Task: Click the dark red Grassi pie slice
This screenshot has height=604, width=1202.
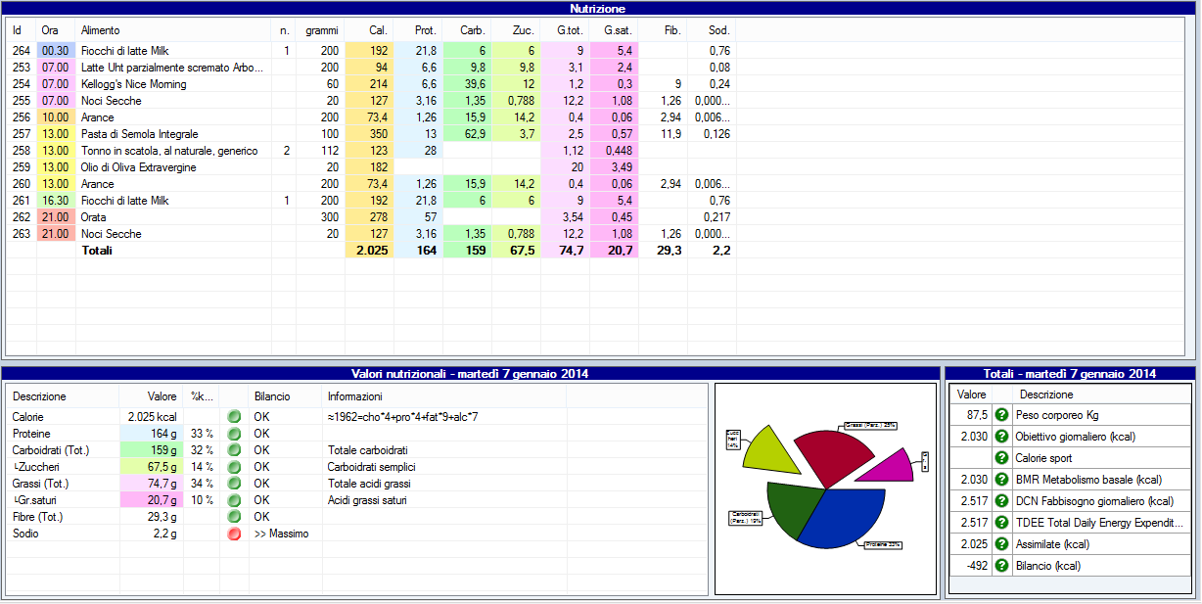Action: [x=837, y=458]
